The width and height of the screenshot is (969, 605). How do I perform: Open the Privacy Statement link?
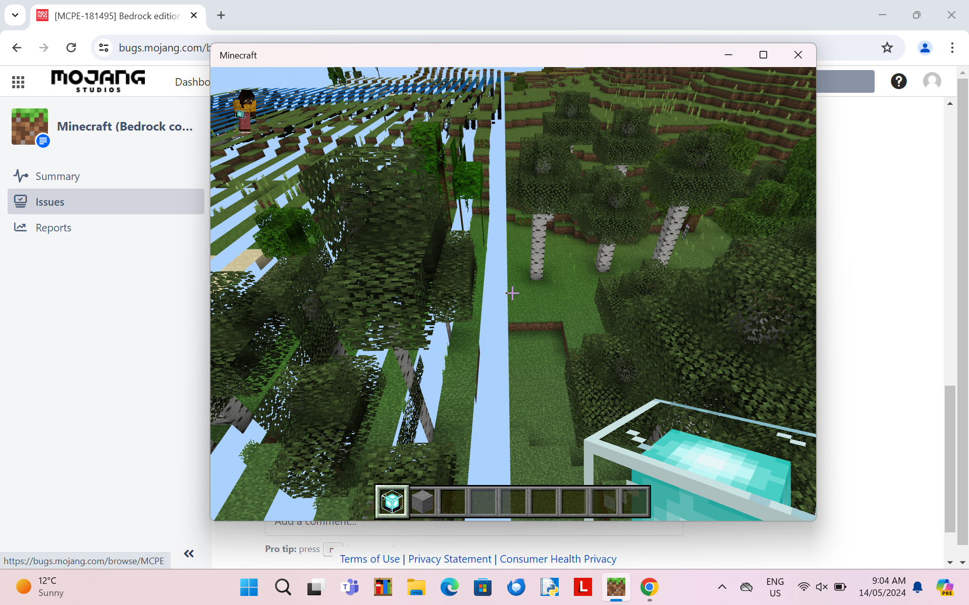point(449,559)
